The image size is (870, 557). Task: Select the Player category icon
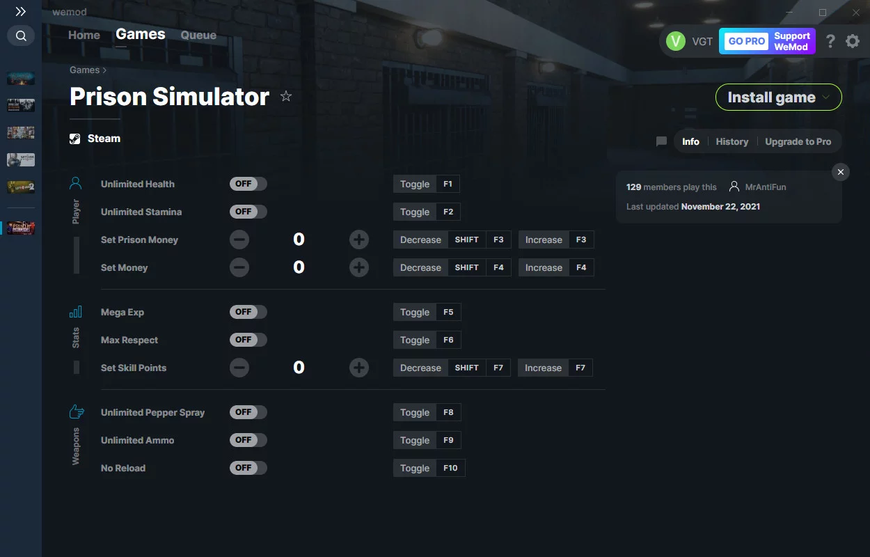tap(76, 184)
